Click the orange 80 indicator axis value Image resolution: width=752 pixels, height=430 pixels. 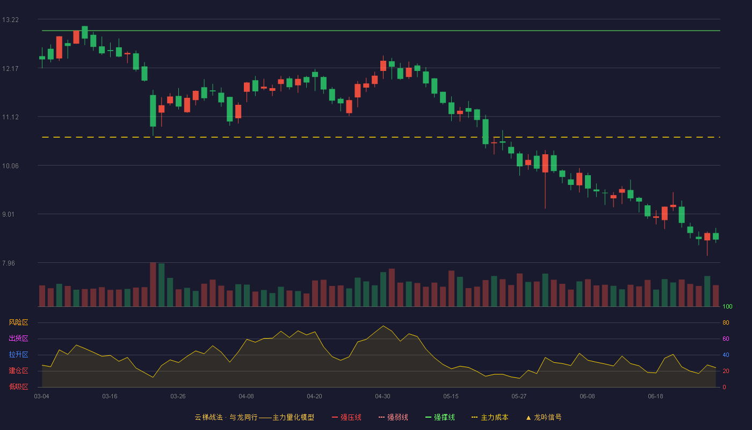pyautogui.click(x=726, y=322)
